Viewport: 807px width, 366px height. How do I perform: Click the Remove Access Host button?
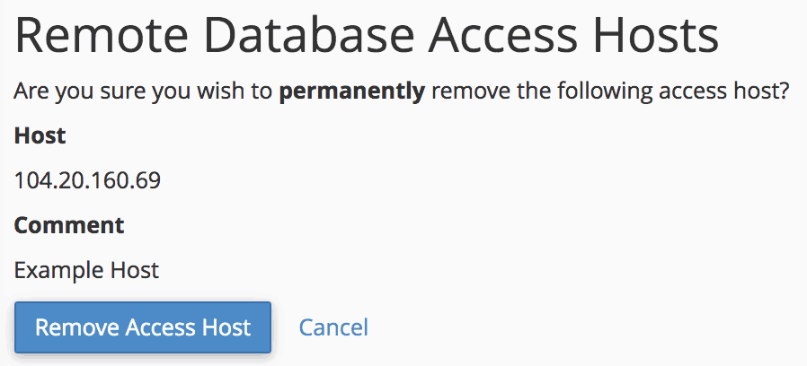[143, 327]
